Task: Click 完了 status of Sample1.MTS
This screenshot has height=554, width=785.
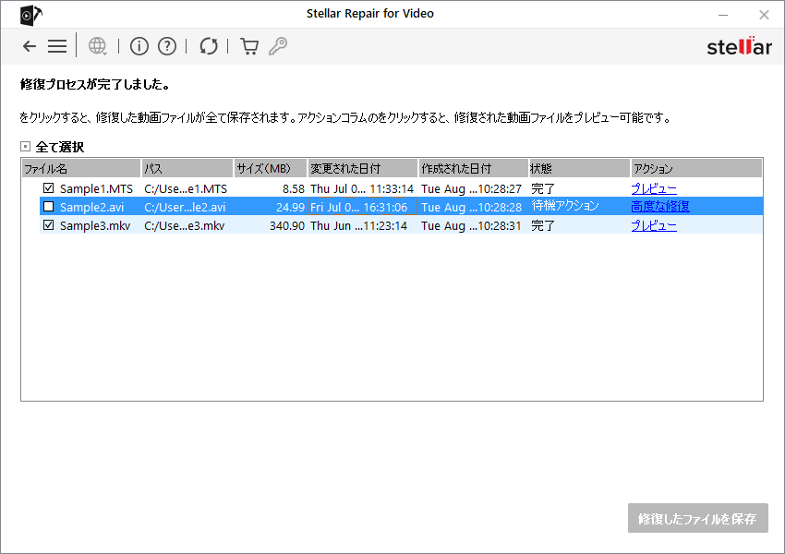Action: [x=543, y=188]
